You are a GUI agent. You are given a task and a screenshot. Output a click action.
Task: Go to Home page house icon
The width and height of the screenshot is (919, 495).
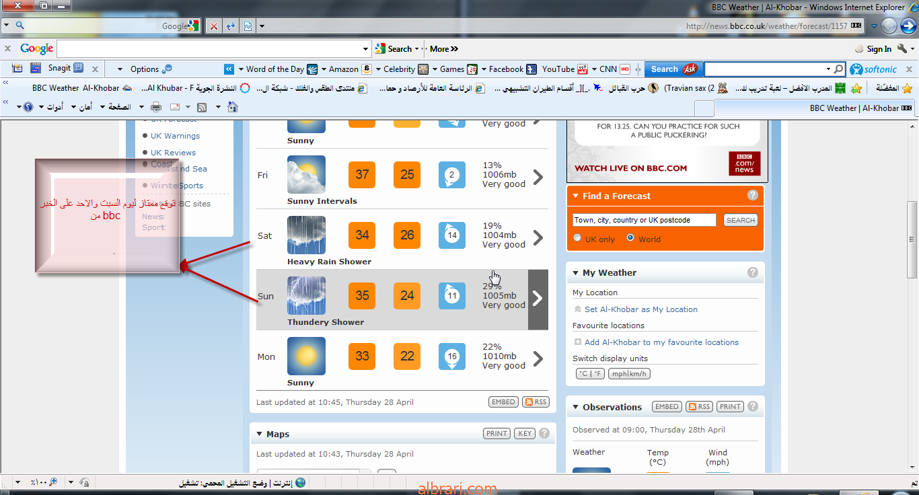pos(233,107)
